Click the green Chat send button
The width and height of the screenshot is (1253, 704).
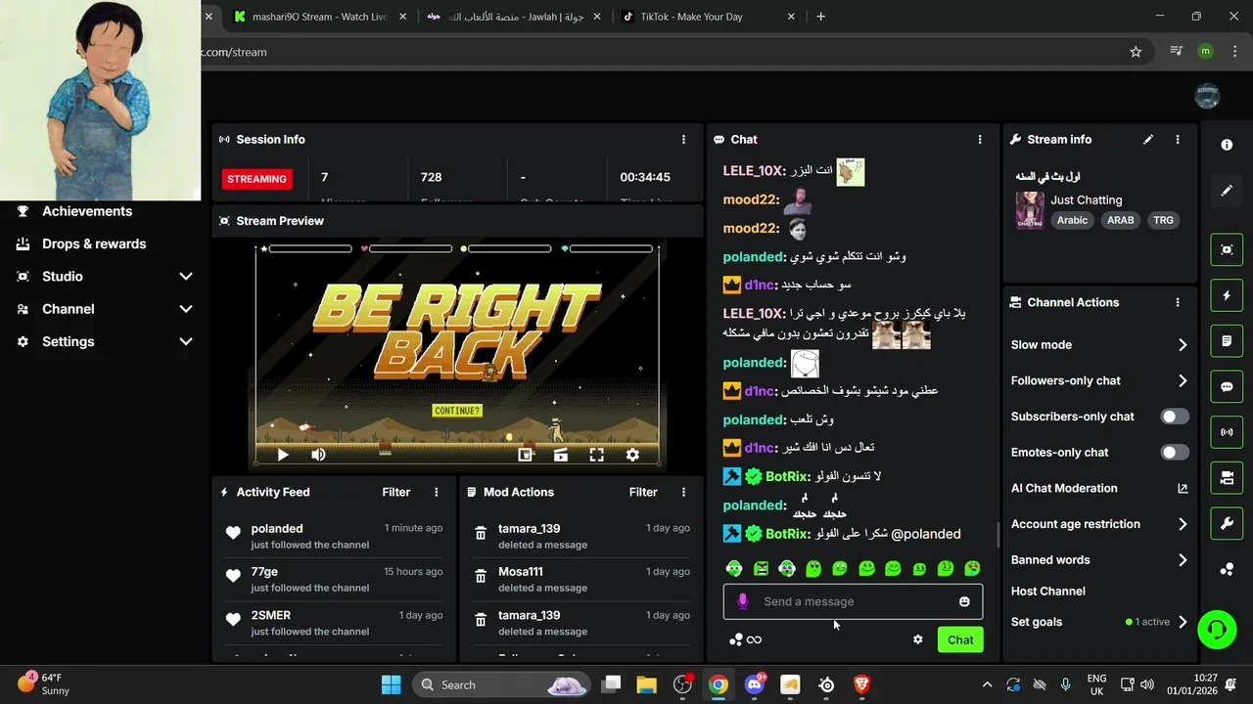click(x=960, y=640)
